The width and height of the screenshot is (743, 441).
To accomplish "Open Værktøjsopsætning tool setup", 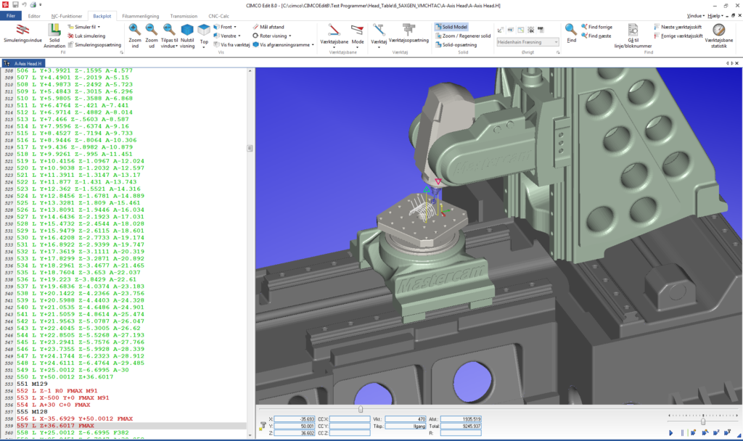I will click(409, 33).
